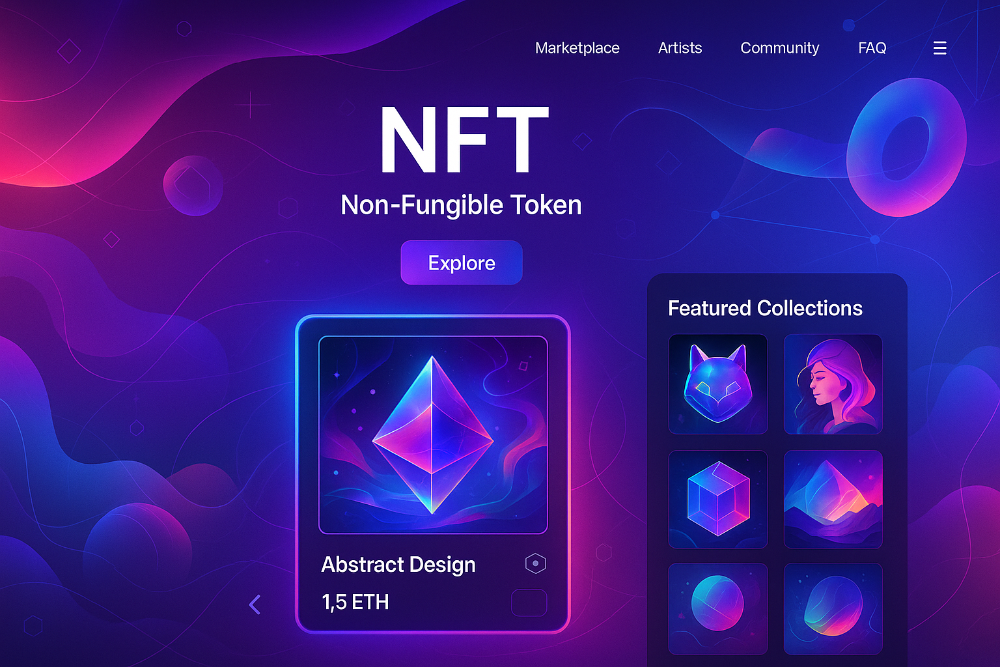Click the Explore button

pyautogui.click(x=461, y=263)
